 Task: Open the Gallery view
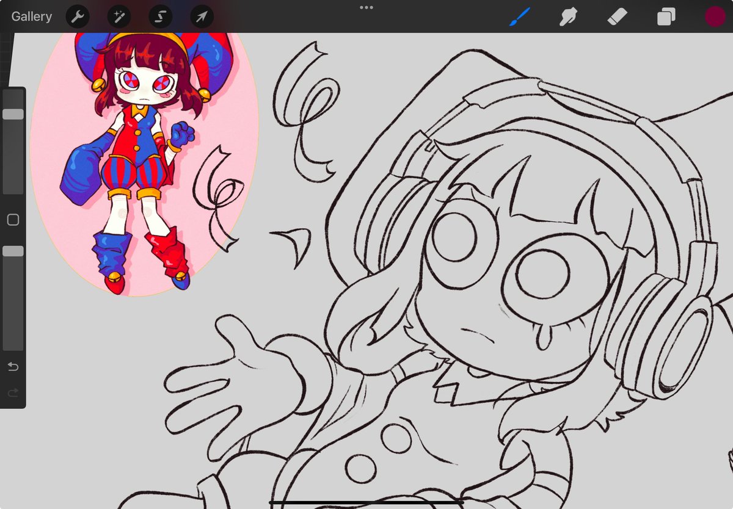coord(32,16)
